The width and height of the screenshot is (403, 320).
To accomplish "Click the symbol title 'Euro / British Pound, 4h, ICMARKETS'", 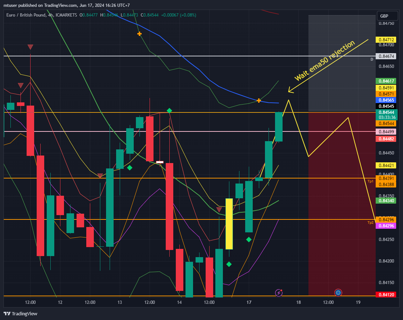I will click(42, 15).
